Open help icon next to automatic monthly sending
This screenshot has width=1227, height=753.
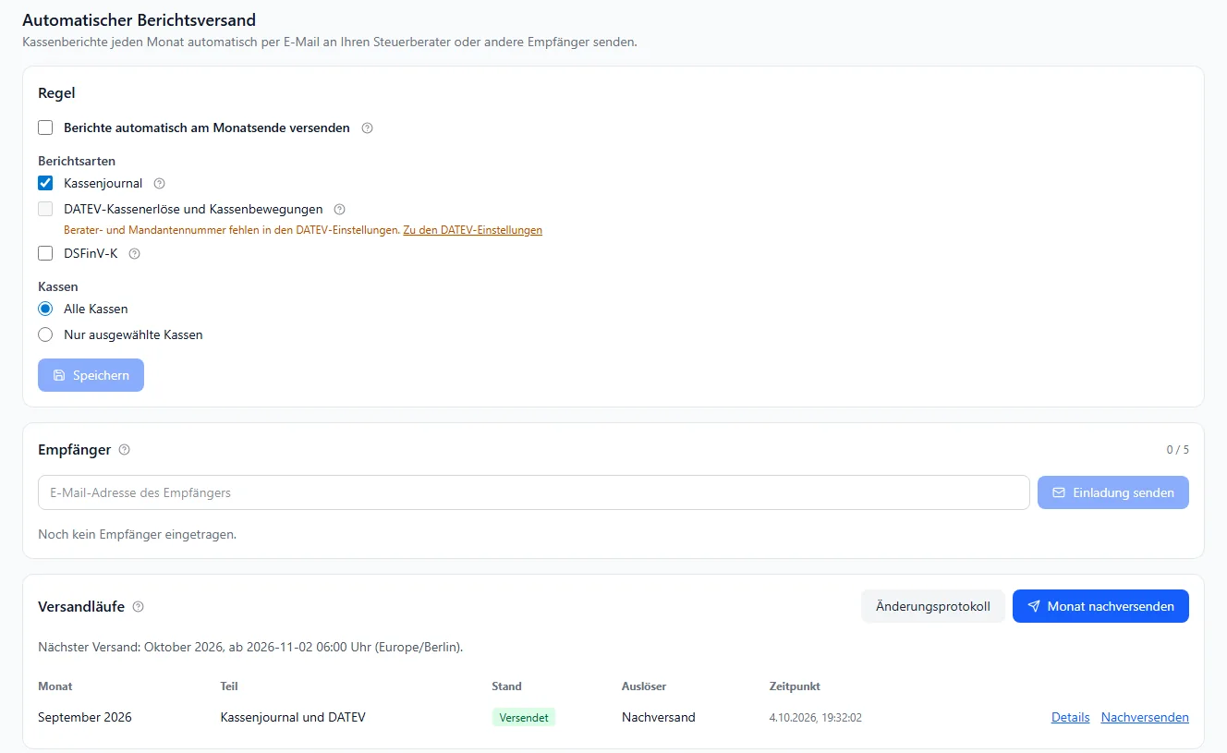(x=367, y=128)
